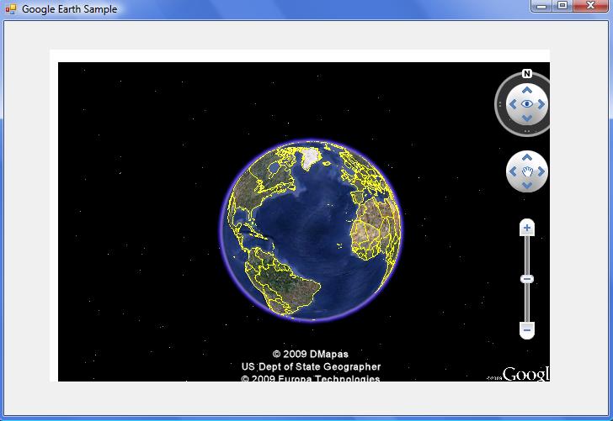
Task: Click Greenland on the globe
Action: (312, 158)
